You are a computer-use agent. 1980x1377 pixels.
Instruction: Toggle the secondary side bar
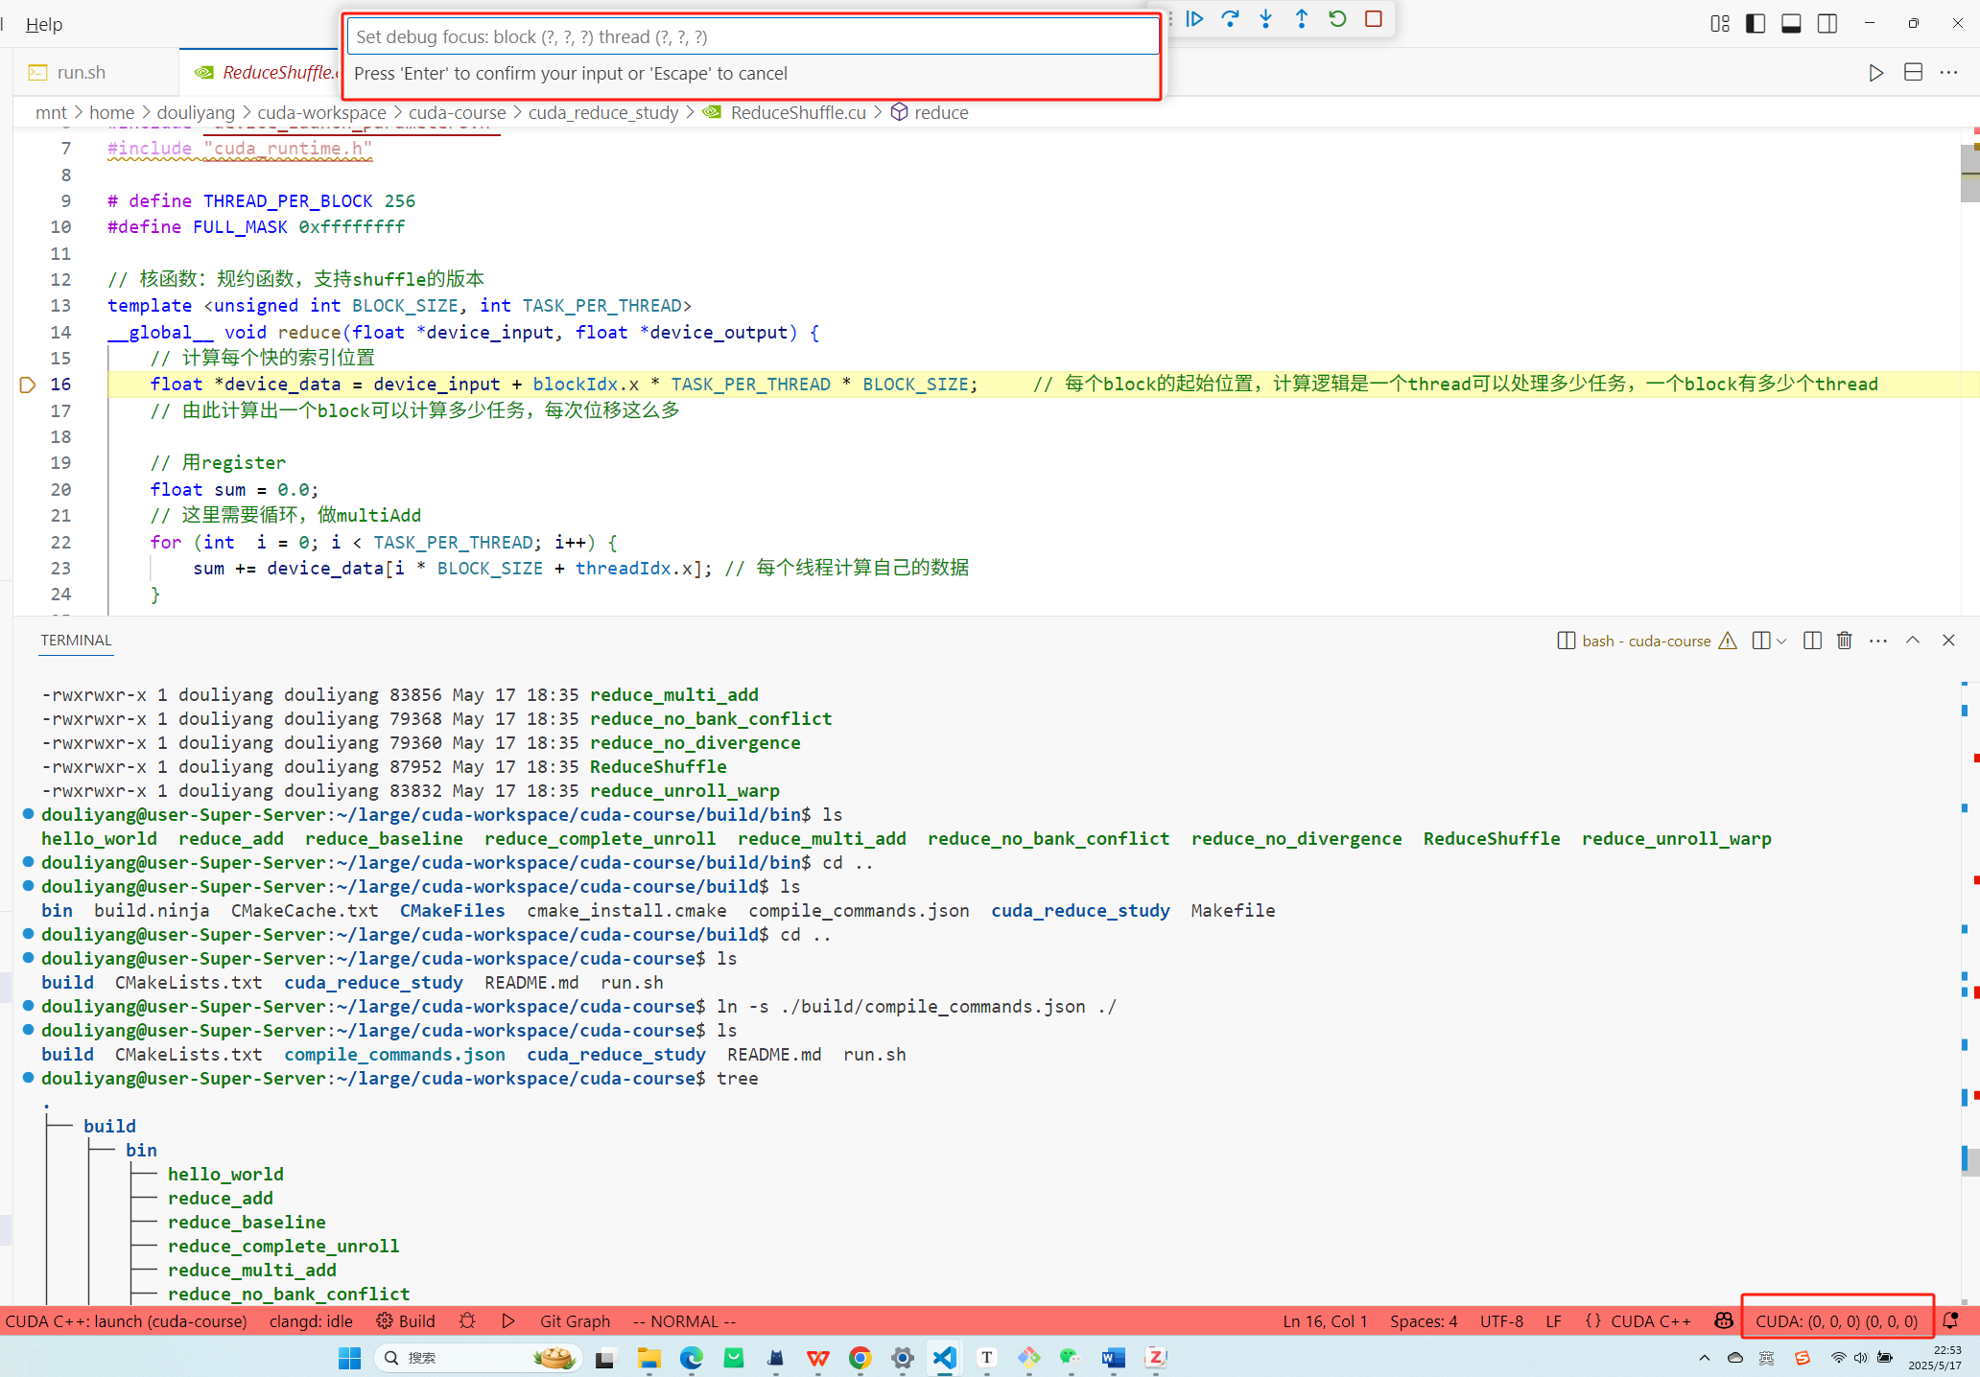(x=1827, y=24)
